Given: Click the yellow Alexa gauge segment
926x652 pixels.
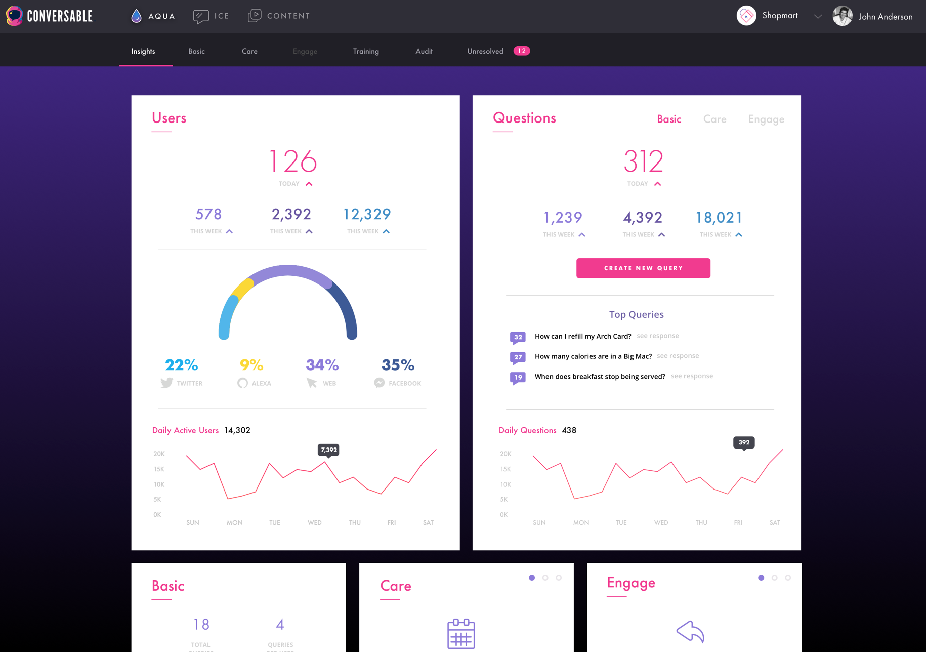Looking at the screenshot, I should pos(242,289).
